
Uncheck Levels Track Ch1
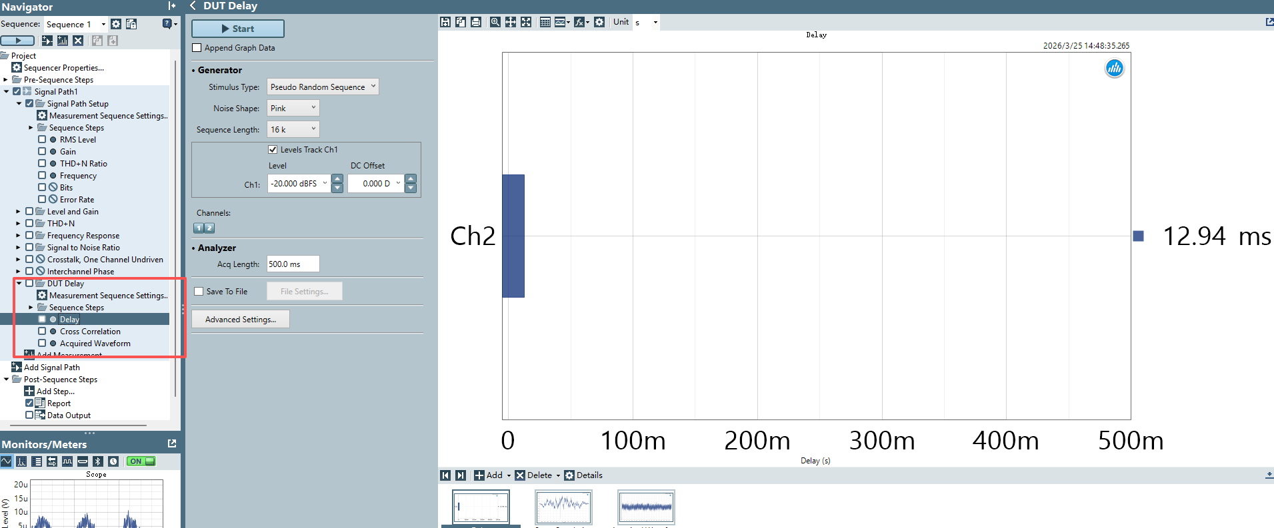(x=273, y=150)
